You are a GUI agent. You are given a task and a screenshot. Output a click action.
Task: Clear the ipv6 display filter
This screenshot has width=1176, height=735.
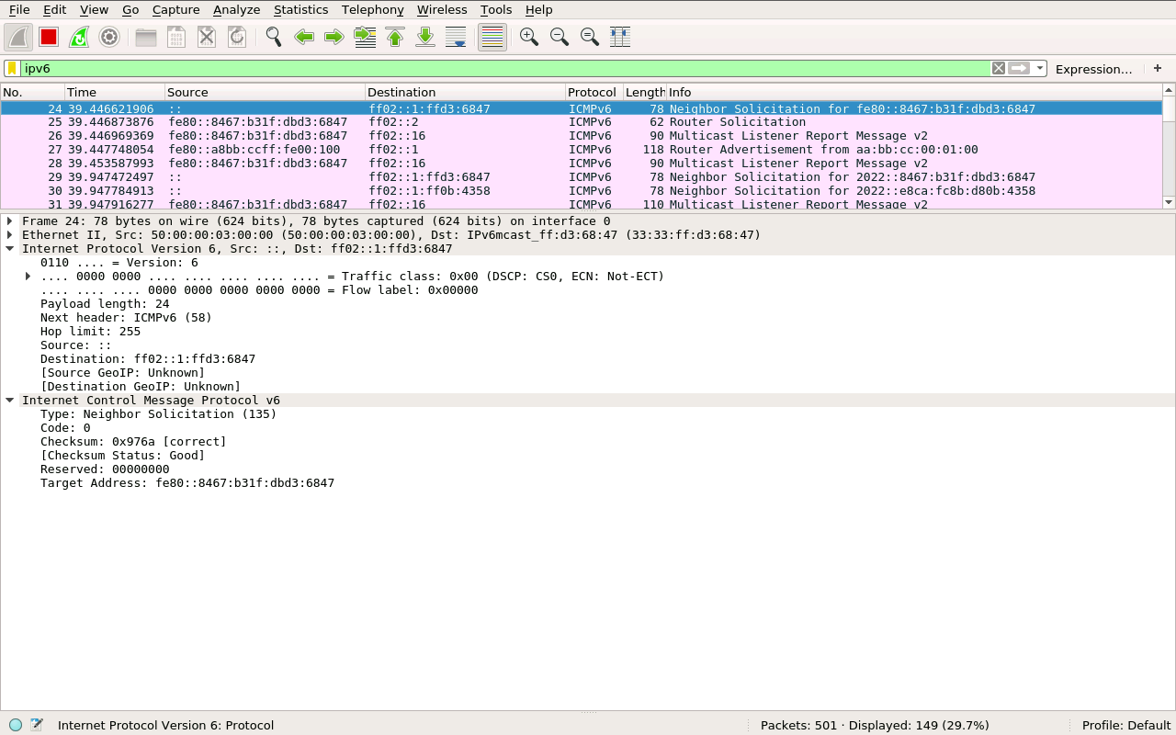pos(999,69)
